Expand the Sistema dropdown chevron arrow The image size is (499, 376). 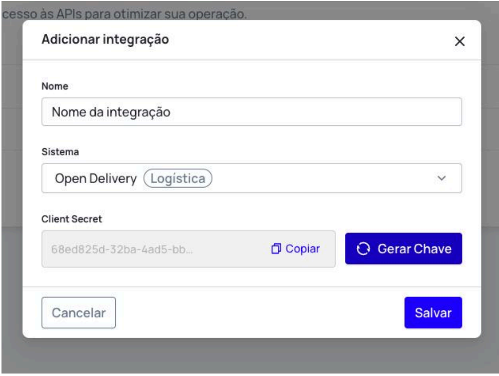(441, 178)
